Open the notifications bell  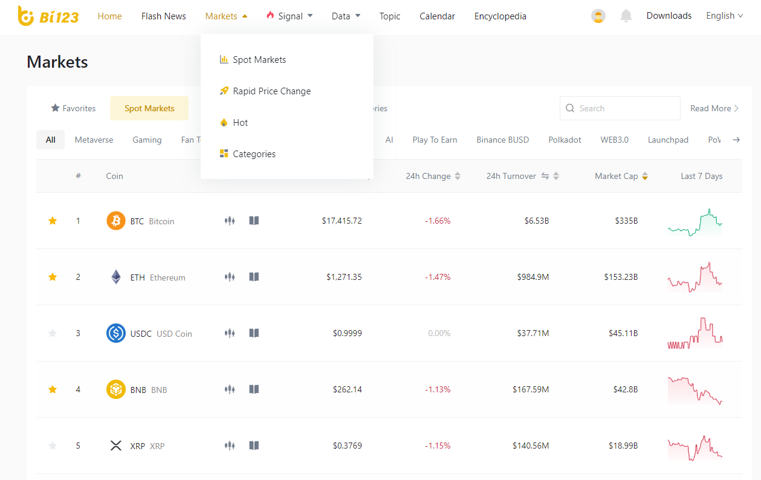(x=626, y=16)
